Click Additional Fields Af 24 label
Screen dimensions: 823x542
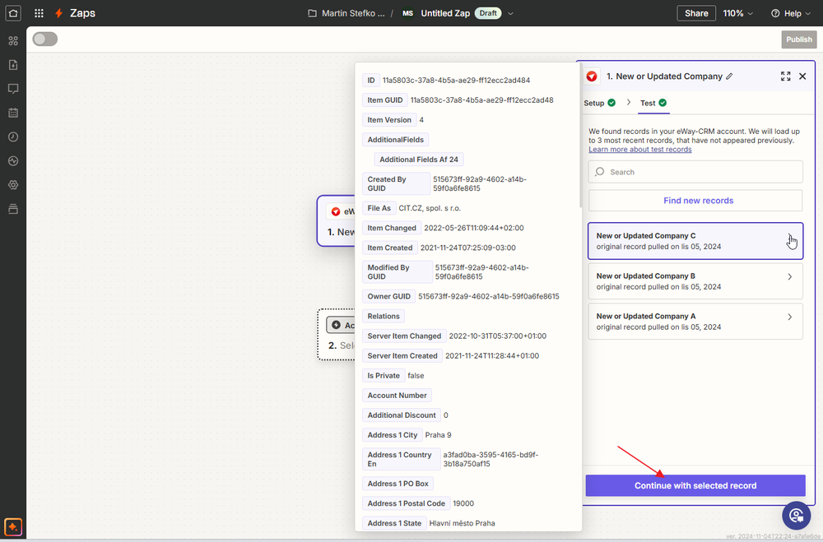click(x=418, y=160)
